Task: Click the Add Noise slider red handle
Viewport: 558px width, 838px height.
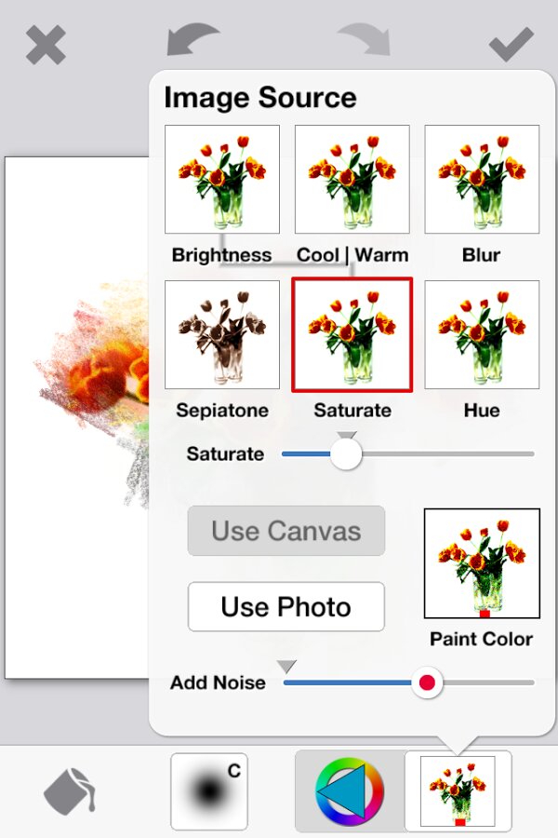Action: (427, 683)
